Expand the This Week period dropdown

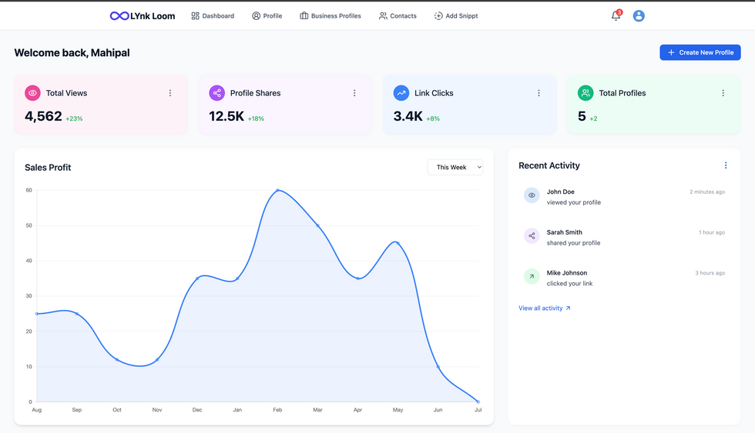(x=455, y=167)
